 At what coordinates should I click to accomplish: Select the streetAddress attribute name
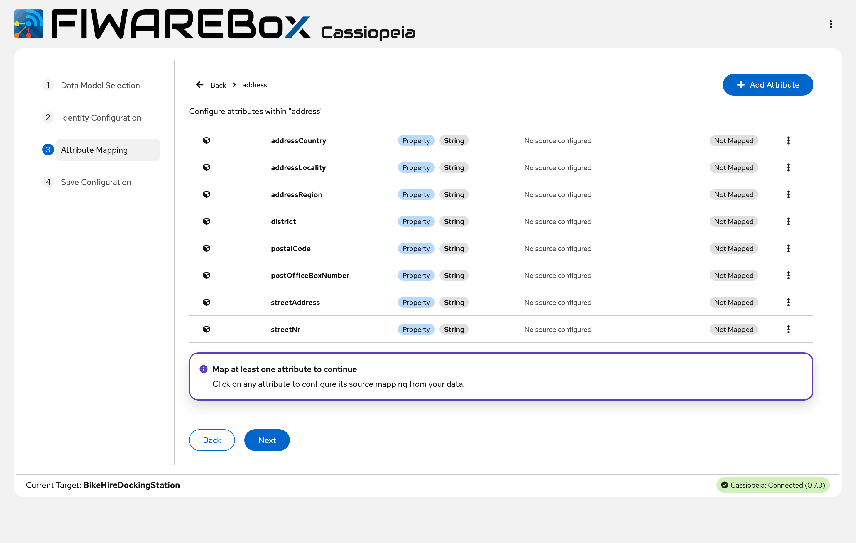pos(295,302)
